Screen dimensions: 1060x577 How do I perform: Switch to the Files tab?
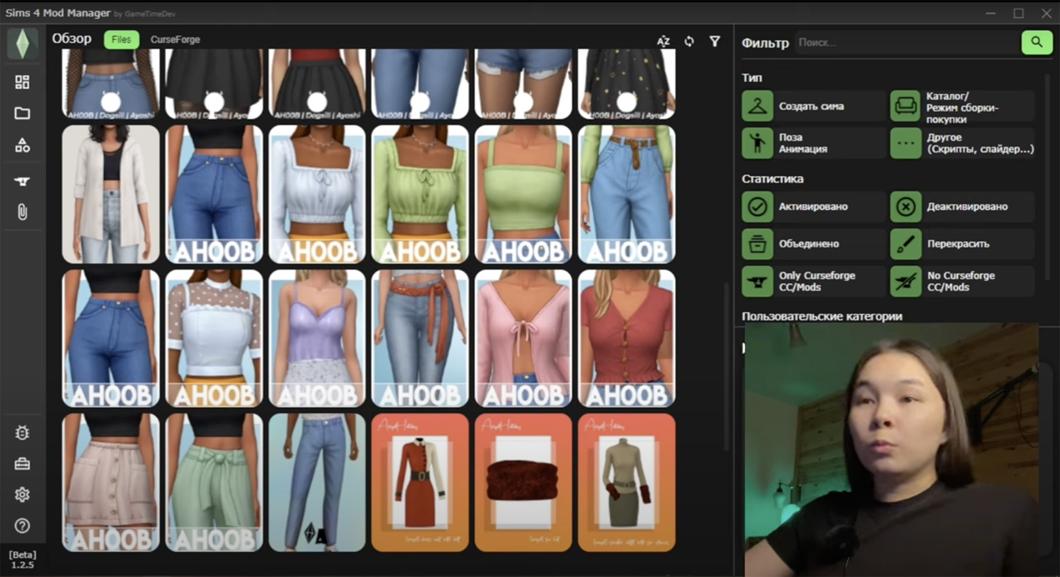pyautogui.click(x=121, y=40)
